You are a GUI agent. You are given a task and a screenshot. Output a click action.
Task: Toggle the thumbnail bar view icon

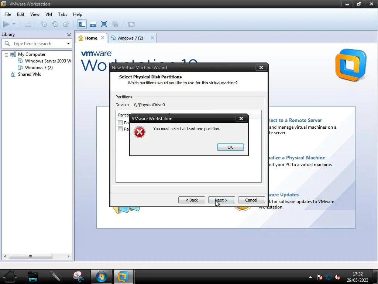click(93, 24)
